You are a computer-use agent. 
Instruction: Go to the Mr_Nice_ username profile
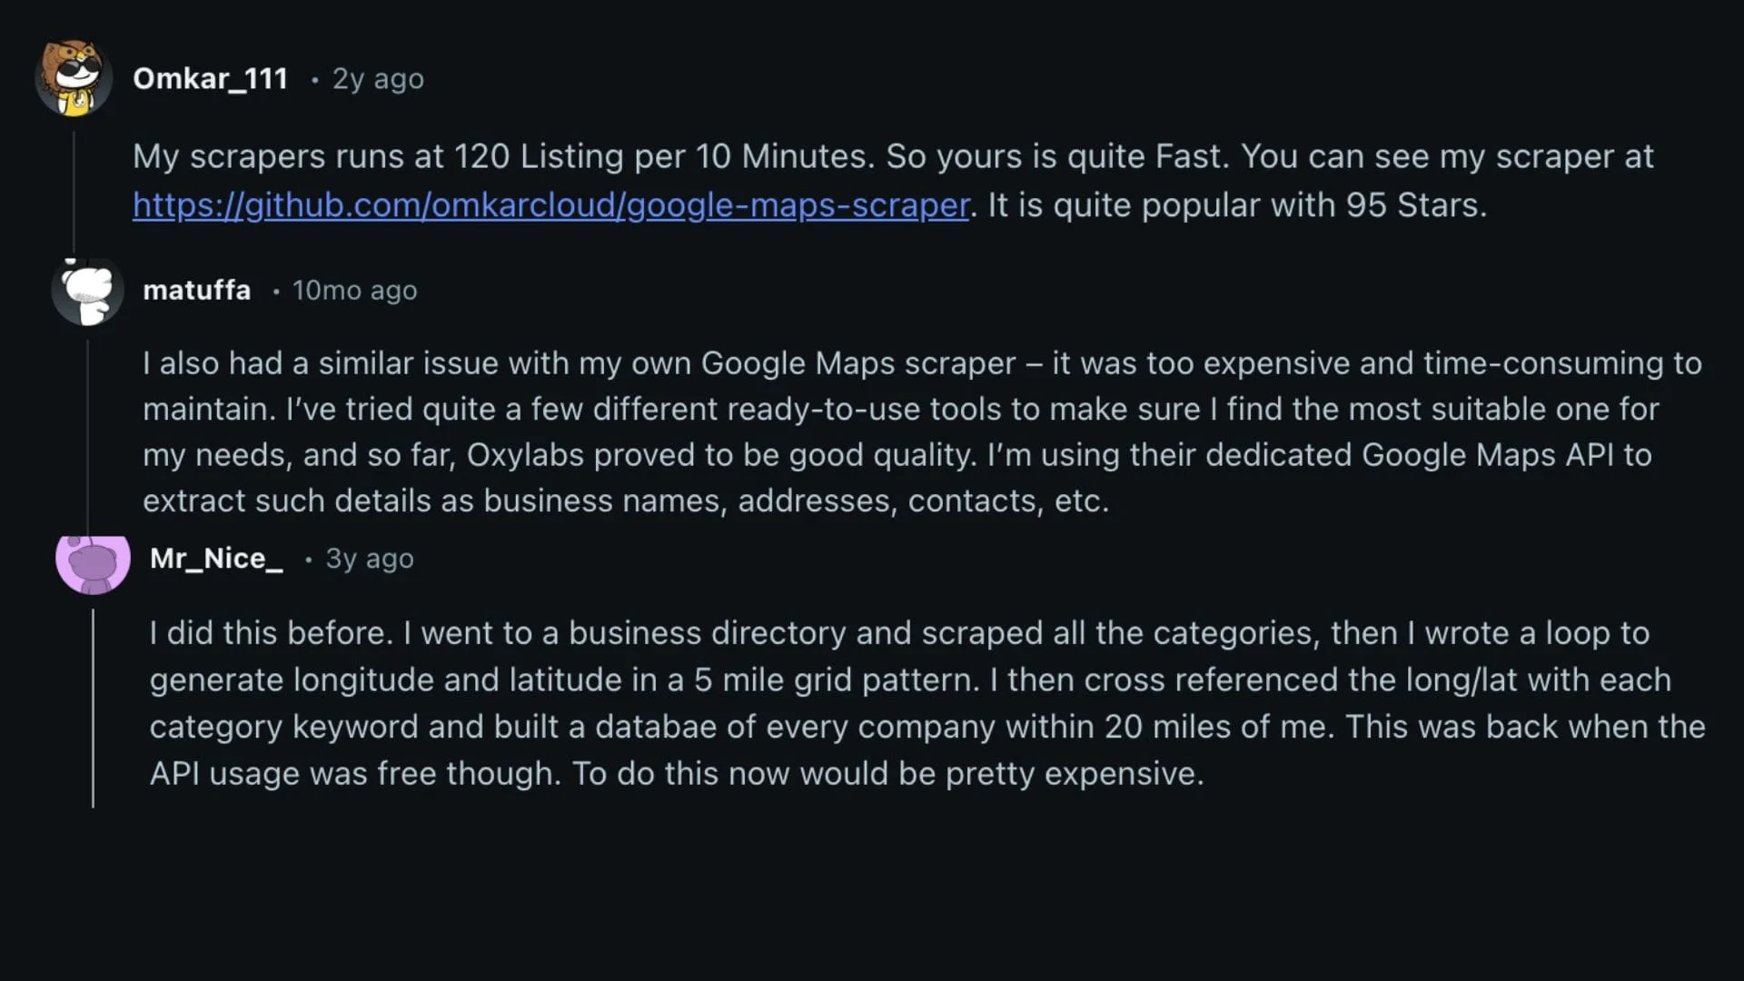click(216, 559)
